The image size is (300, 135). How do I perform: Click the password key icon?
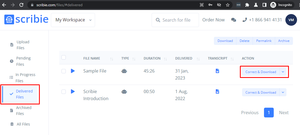pyautogui.click(x=210, y=5)
